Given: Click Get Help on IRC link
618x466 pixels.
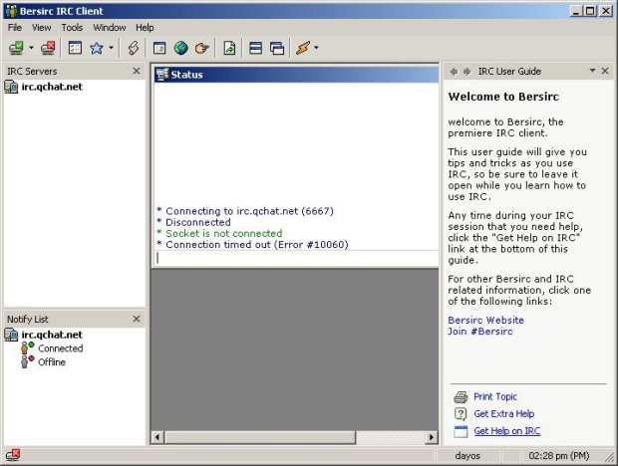Looking at the screenshot, I should tap(506, 431).
